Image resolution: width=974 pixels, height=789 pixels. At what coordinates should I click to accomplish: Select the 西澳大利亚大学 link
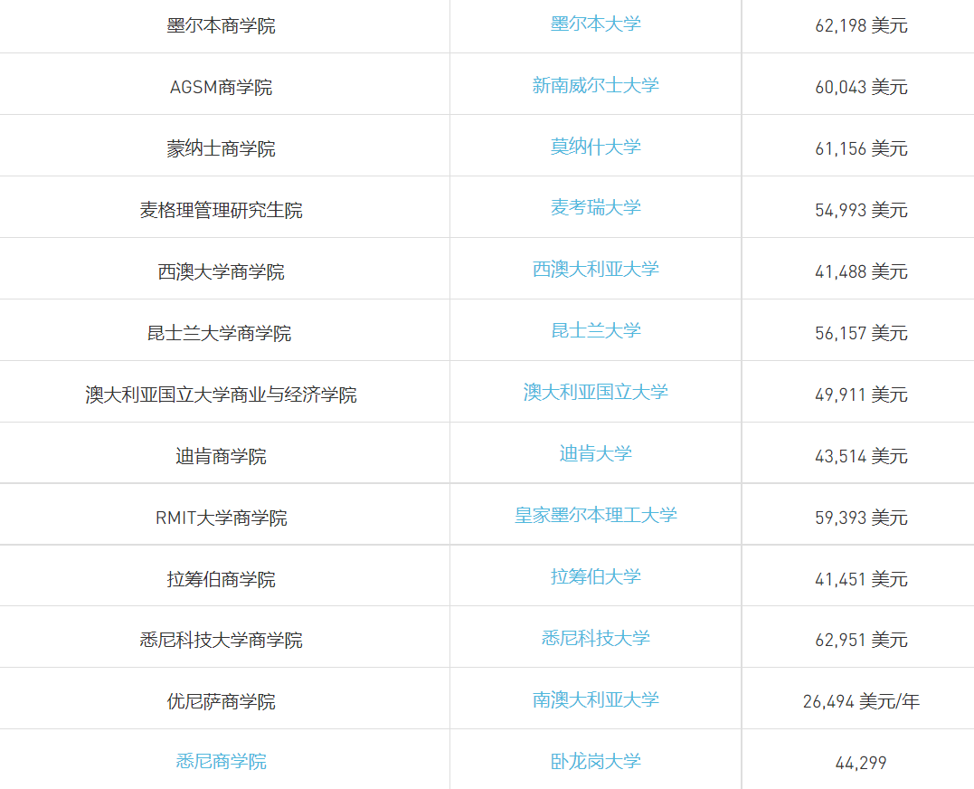pyautogui.click(x=595, y=269)
